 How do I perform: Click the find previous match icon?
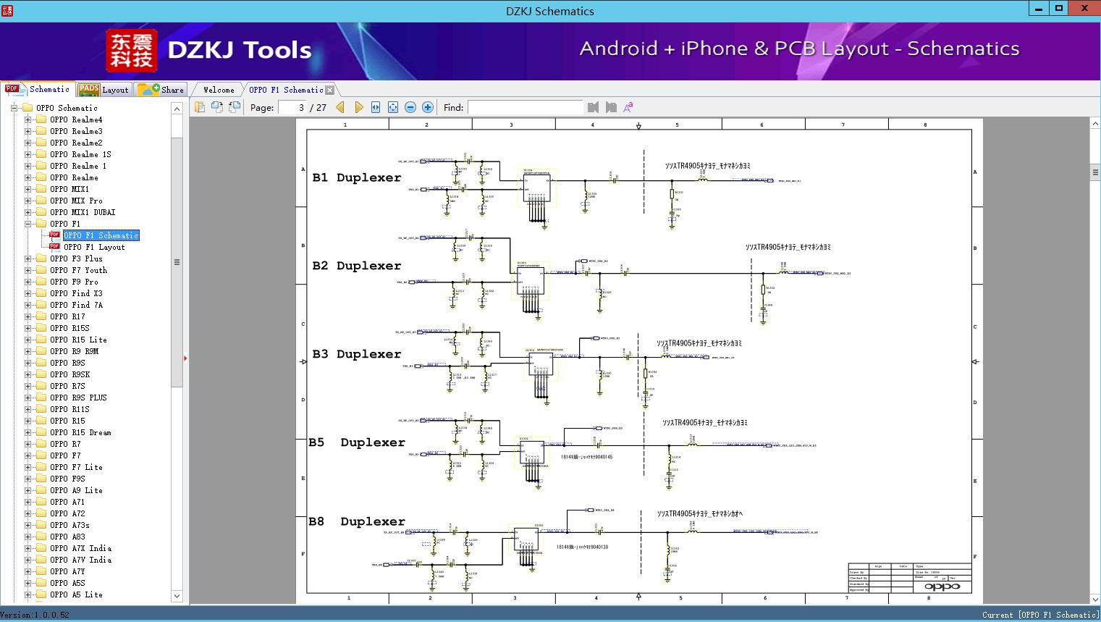pos(594,107)
